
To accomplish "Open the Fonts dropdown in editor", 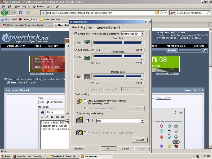I will click(56, 112).
